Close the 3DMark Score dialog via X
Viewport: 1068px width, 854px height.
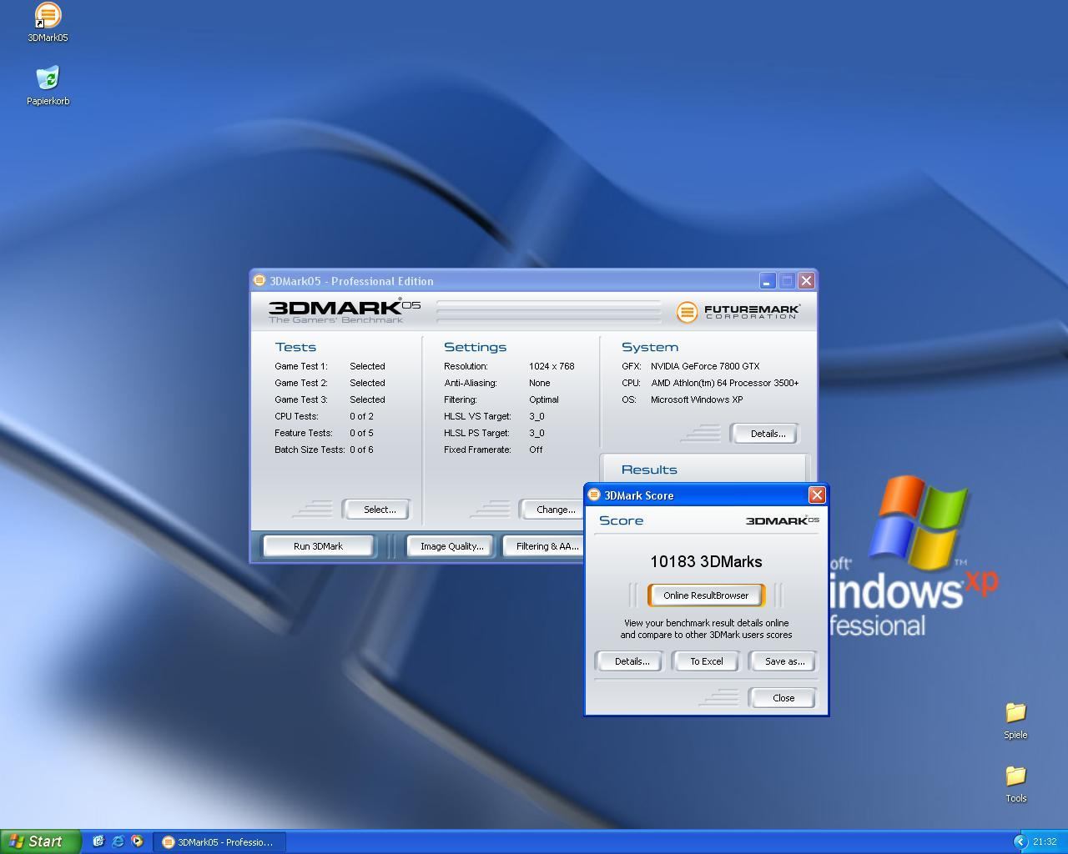[817, 495]
